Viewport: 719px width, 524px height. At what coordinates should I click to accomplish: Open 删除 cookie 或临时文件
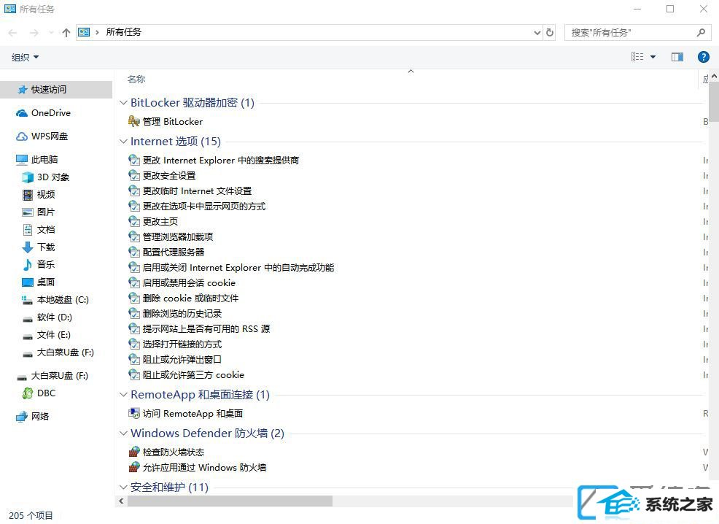click(184, 298)
